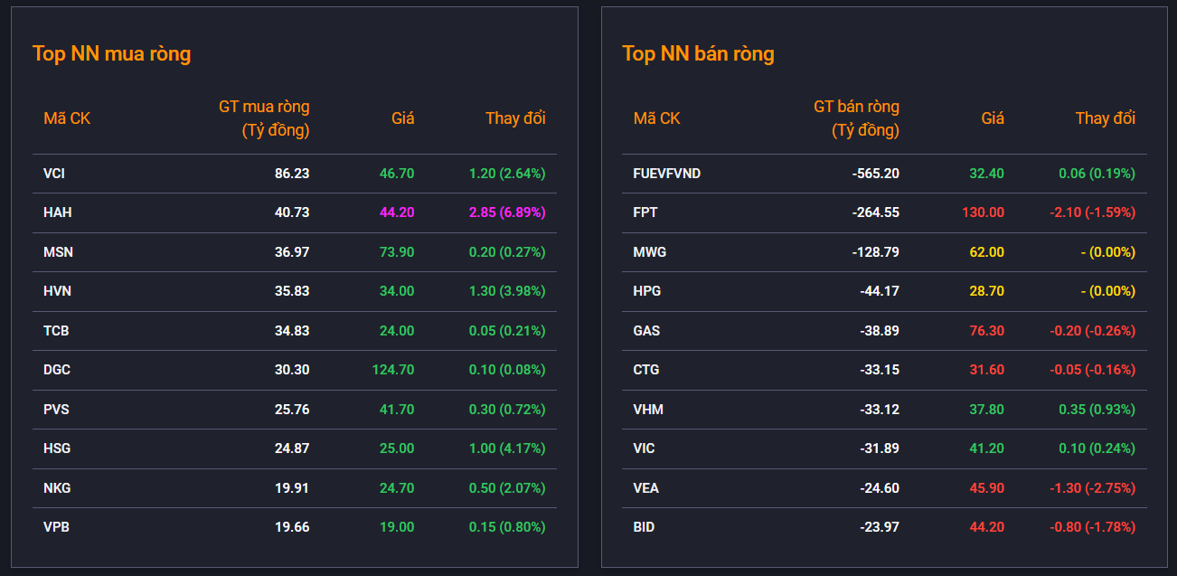Open stock code VCI in net buy table
Image resolution: width=1177 pixels, height=576 pixels.
coord(53,174)
